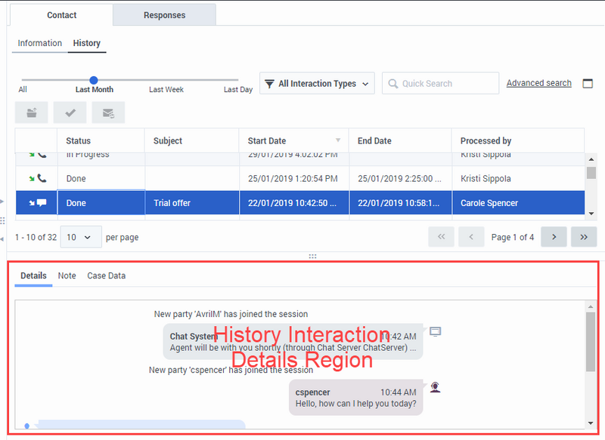This screenshot has height=440, width=605.
Task: Click the agent avatar icon beside cspencer's message
Action: click(435, 388)
